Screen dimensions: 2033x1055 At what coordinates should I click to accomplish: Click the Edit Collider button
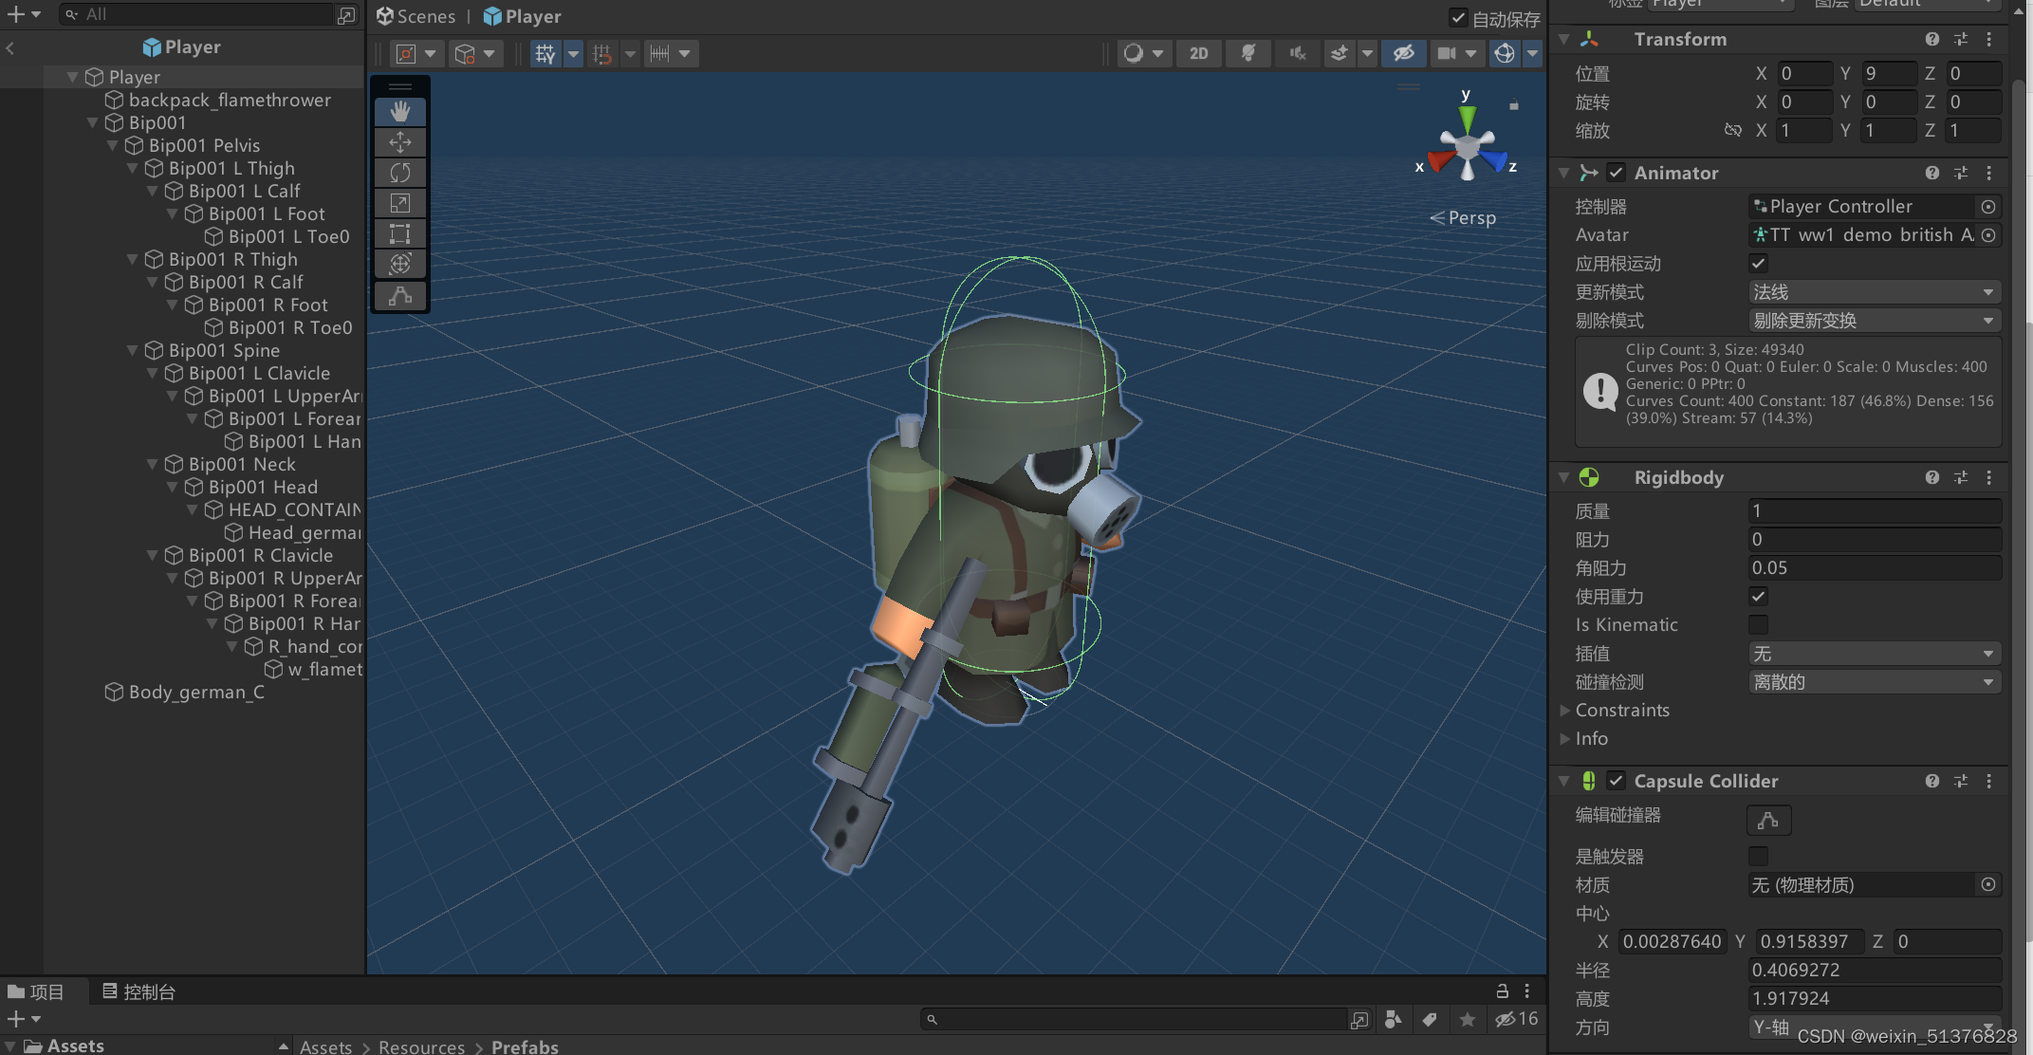pyautogui.click(x=1768, y=820)
